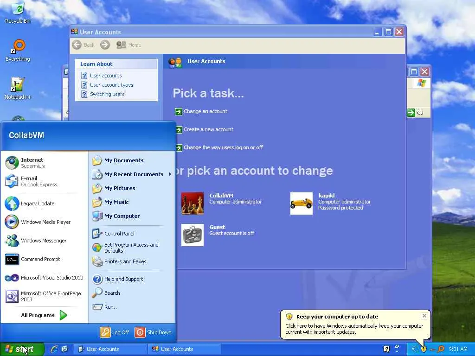Screen dimensions: 475x356
Task: Open My Computer from Start menu
Action: point(132,216)
